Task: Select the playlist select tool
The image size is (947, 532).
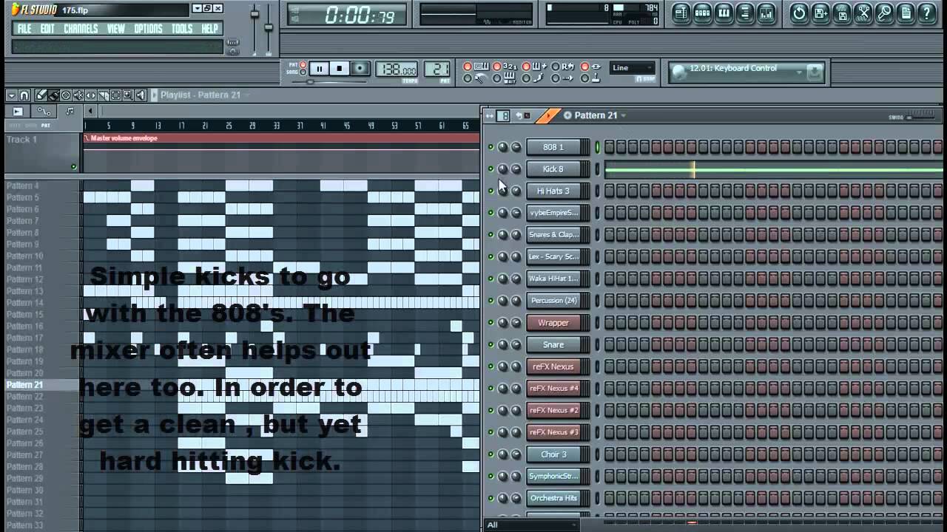Action: pos(115,95)
